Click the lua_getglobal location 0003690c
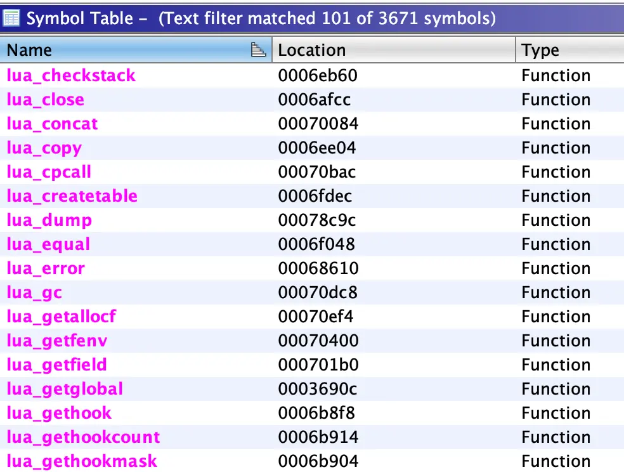This screenshot has height=472, width=624. point(318,389)
